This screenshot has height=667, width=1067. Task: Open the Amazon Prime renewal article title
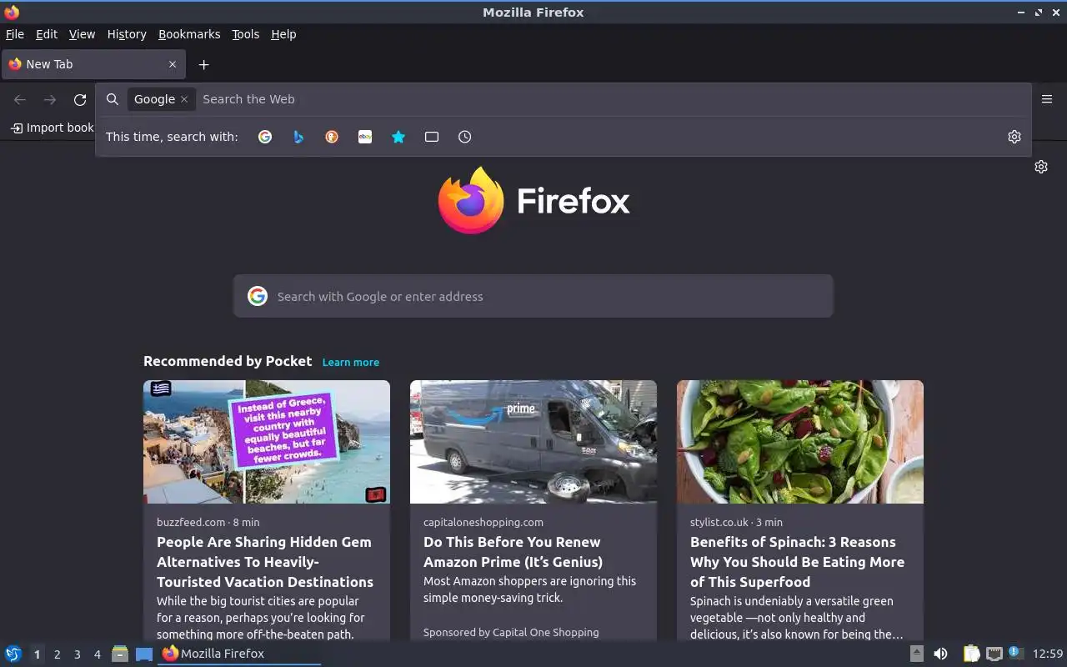513,551
